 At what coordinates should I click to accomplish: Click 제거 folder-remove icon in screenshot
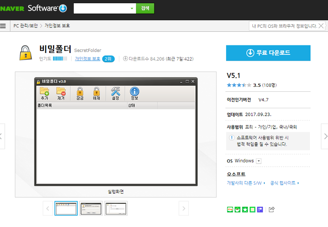(61, 93)
